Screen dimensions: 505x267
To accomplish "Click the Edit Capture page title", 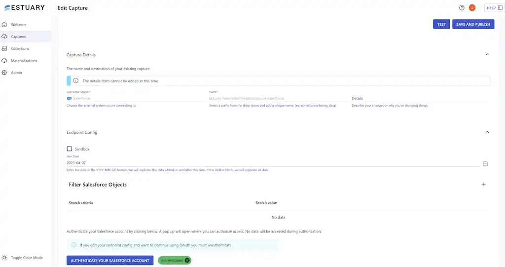I will tap(72, 8).
